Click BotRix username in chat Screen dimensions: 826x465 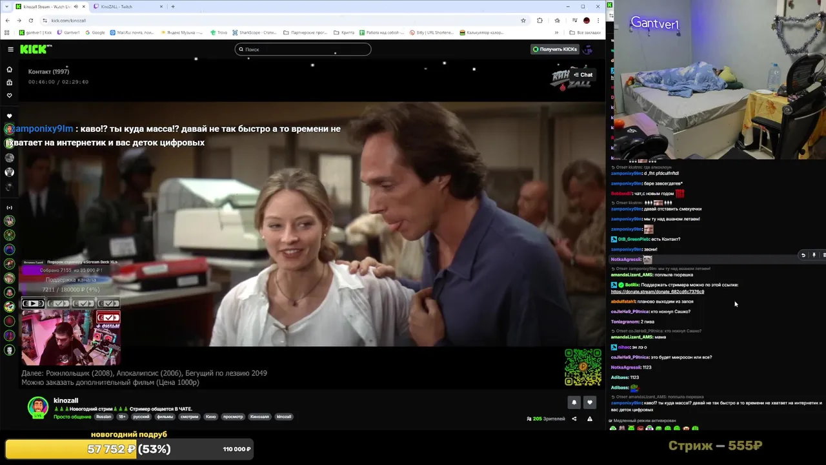632,285
